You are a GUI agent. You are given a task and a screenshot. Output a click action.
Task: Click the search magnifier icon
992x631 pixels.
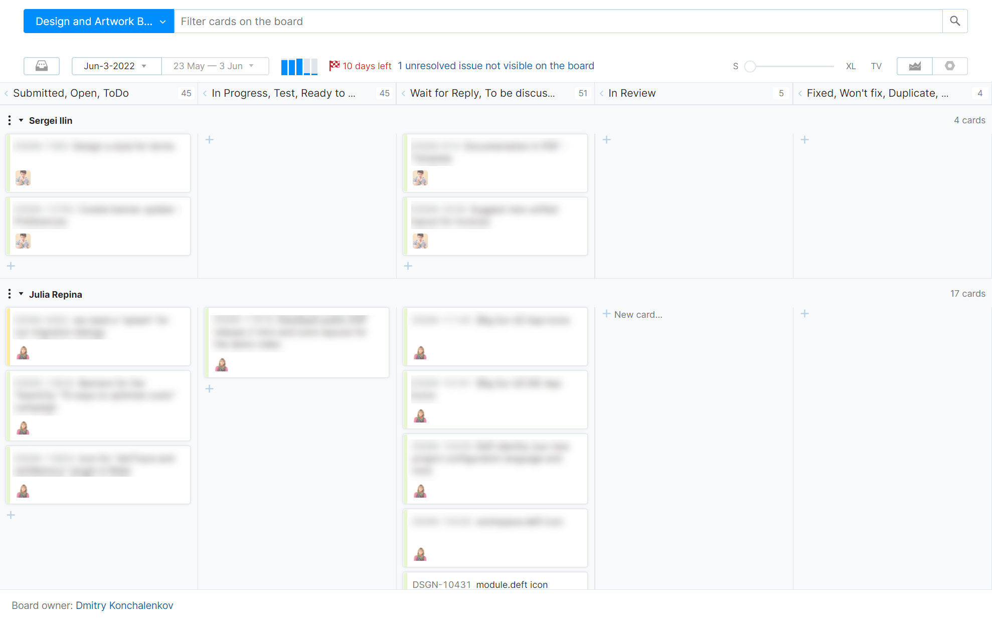click(x=955, y=21)
